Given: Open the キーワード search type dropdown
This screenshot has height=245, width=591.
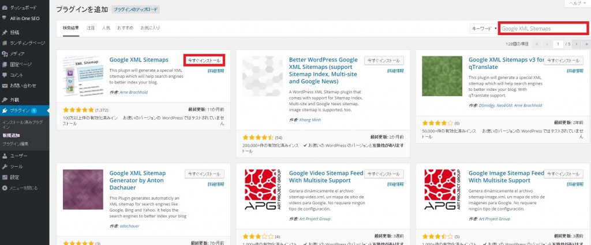Looking at the screenshot, I should click(484, 28).
